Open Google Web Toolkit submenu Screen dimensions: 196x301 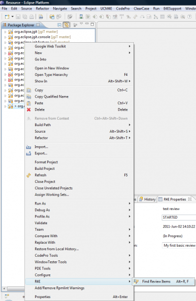[79, 46]
